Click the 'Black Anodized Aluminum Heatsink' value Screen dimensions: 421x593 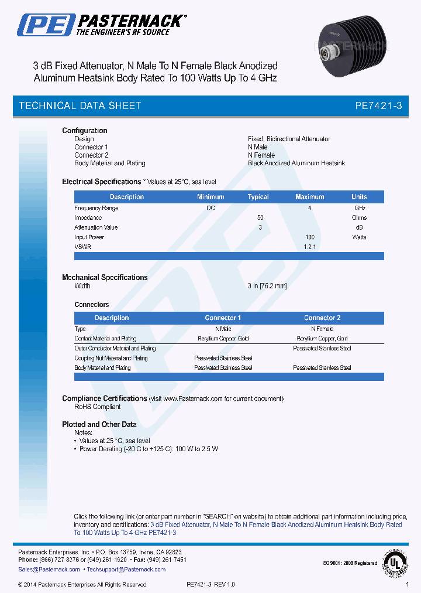click(x=296, y=163)
